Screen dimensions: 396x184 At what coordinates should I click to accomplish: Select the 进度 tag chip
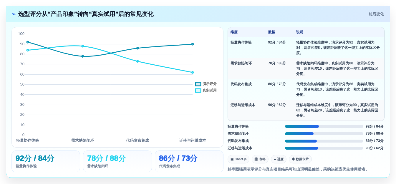click(x=279, y=159)
